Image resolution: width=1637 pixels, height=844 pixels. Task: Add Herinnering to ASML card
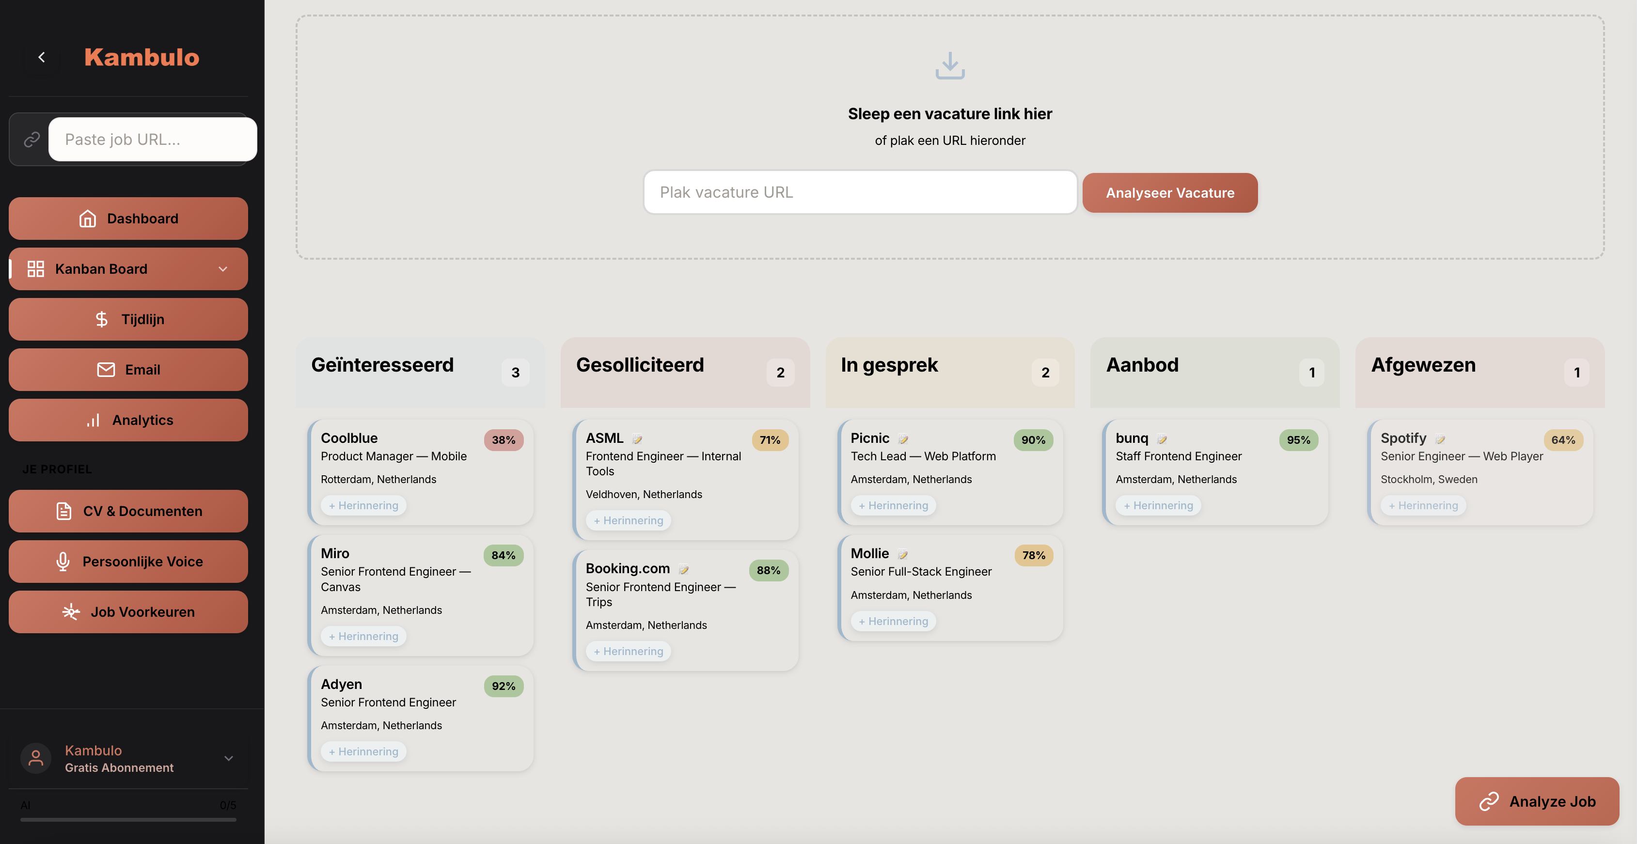point(629,520)
